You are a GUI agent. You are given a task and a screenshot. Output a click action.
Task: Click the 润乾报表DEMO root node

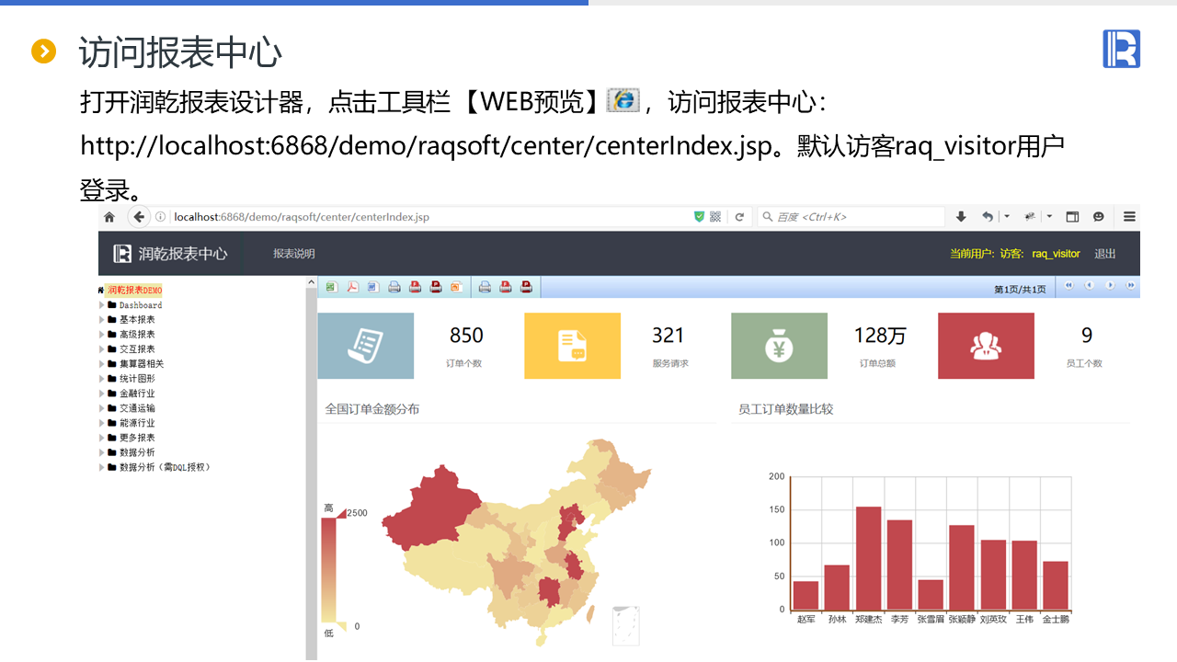coord(134,291)
